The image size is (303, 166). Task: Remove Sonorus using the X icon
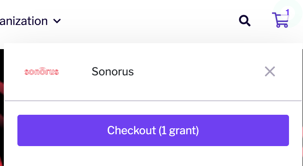coord(270,72)
